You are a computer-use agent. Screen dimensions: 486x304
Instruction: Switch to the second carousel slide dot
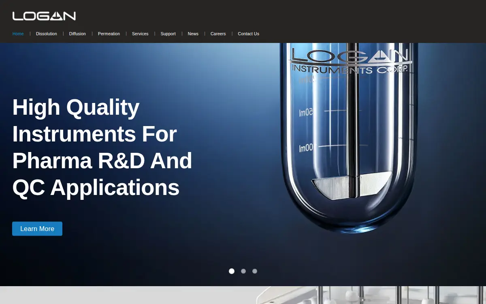click(x=243, y=271)
